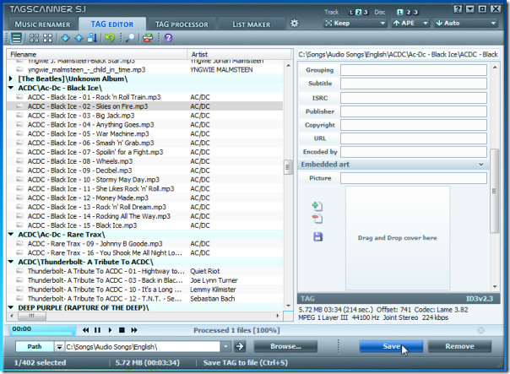Open the magnifier search icon

(130, 38)
